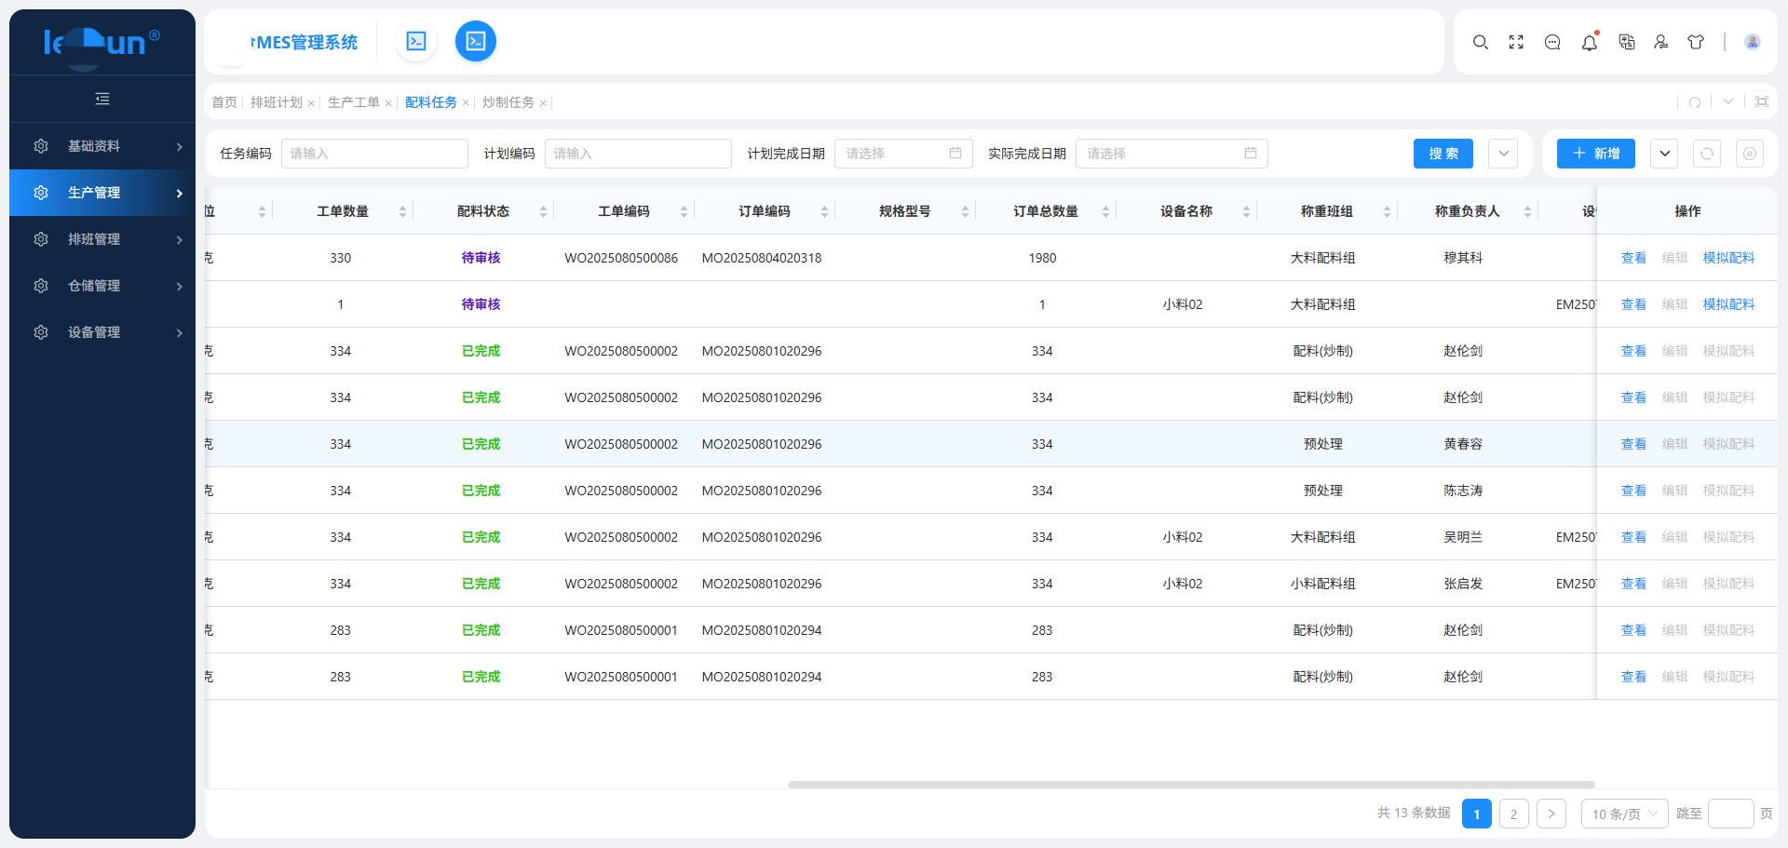The width and height of the screenshot is (1788, 848).
Task: Open the blue highlighted terminal icon
Action: point(476,41)
